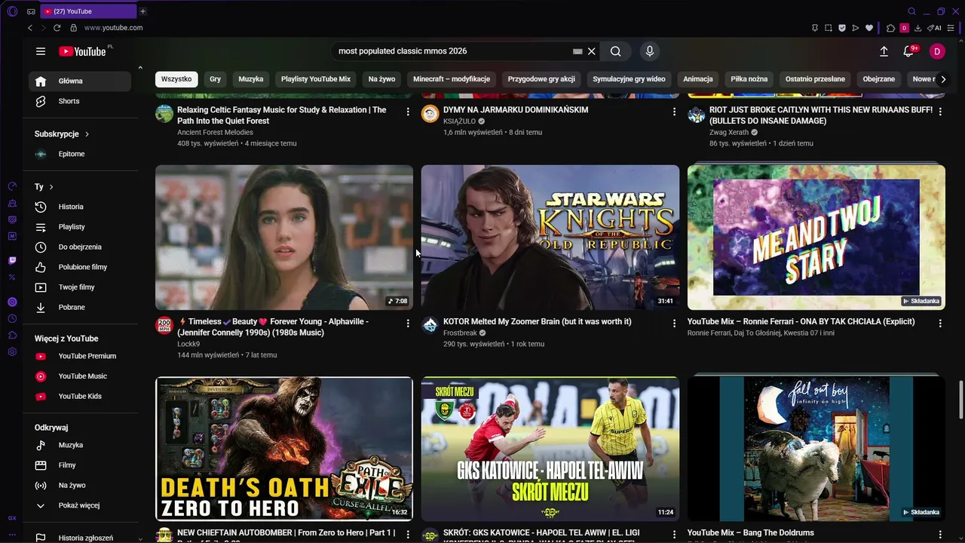The width and height of the screenshot is (965, 543).
Task: Select the Muzyka filter chip
Action: [251, 79]
